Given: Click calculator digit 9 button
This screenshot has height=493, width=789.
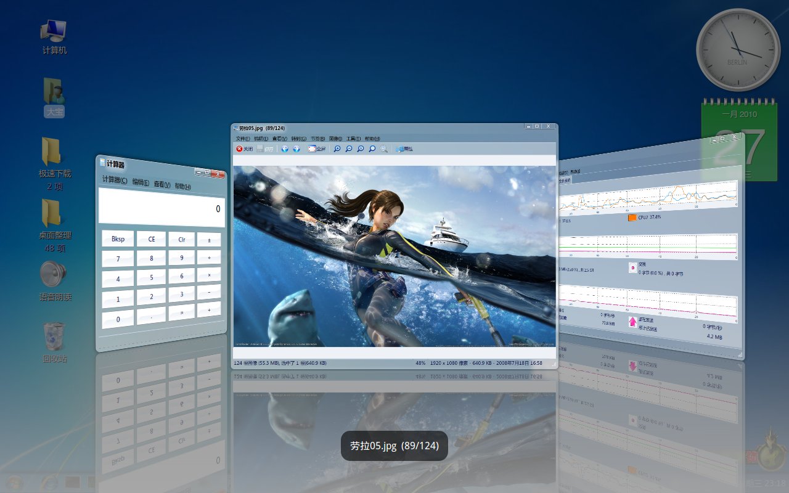Looking at the screenshot, I should point(182,258).
